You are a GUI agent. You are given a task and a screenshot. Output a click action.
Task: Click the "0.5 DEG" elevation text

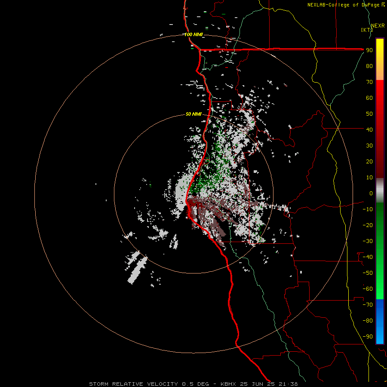tap(196, 384)
